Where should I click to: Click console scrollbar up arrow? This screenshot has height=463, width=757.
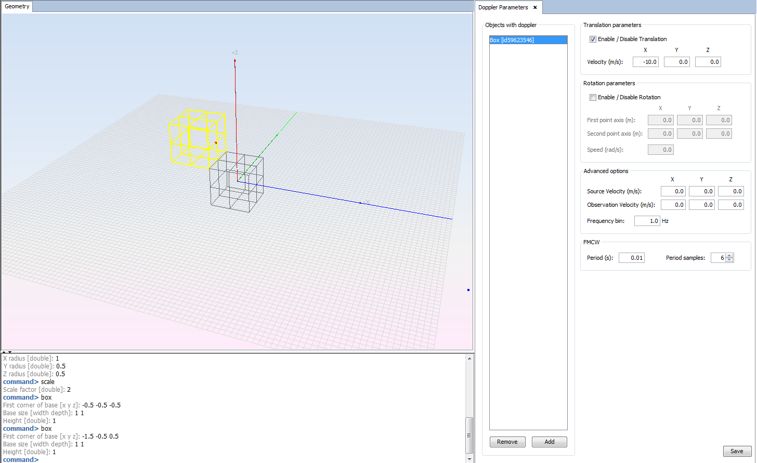pos(469,359)
